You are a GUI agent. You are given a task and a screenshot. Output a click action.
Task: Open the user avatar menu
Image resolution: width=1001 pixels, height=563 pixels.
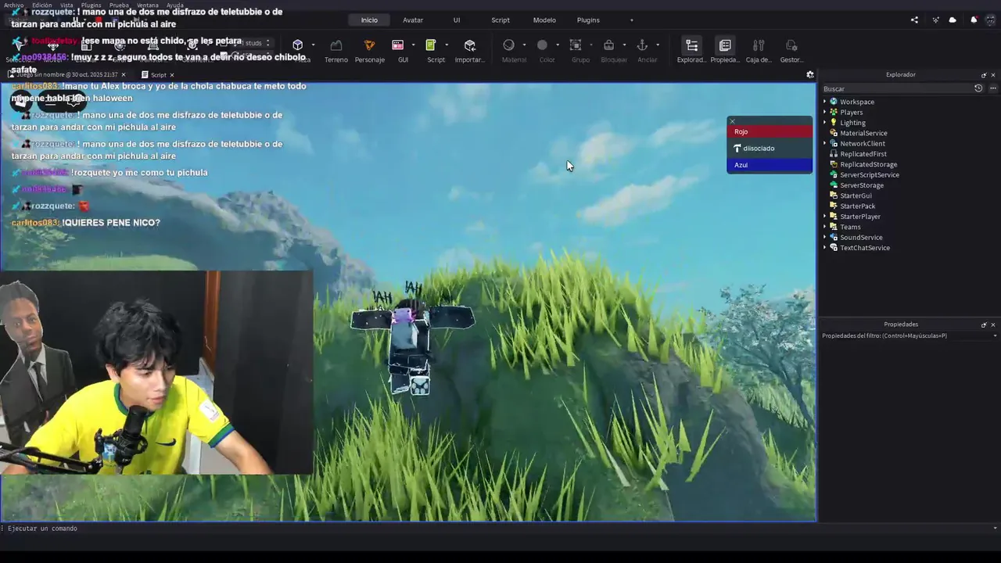tap(991, 20)
